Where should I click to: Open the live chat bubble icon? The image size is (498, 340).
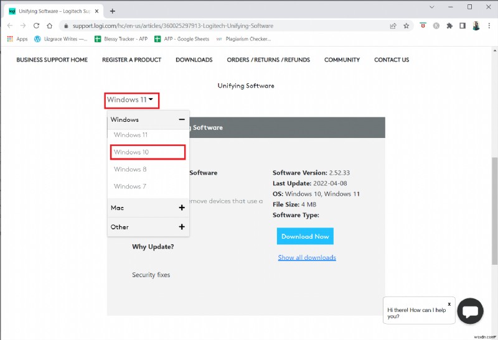tap(470, 311)
